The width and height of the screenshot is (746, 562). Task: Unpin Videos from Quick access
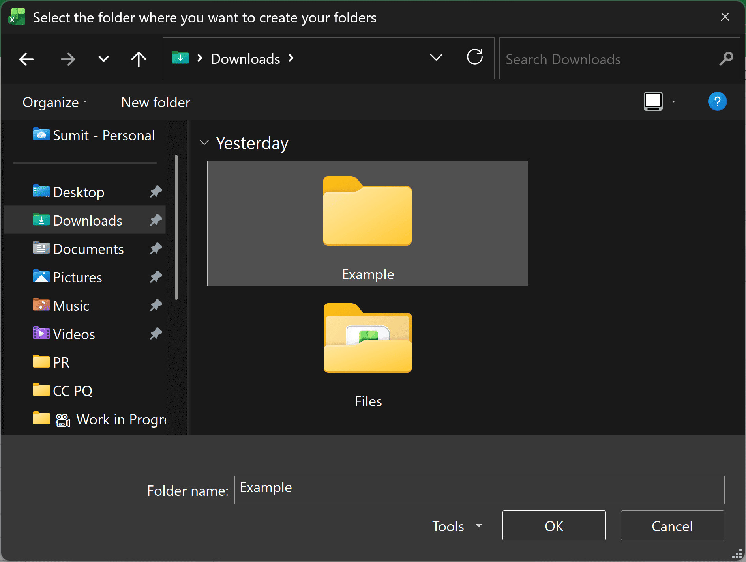click(155, 334)
